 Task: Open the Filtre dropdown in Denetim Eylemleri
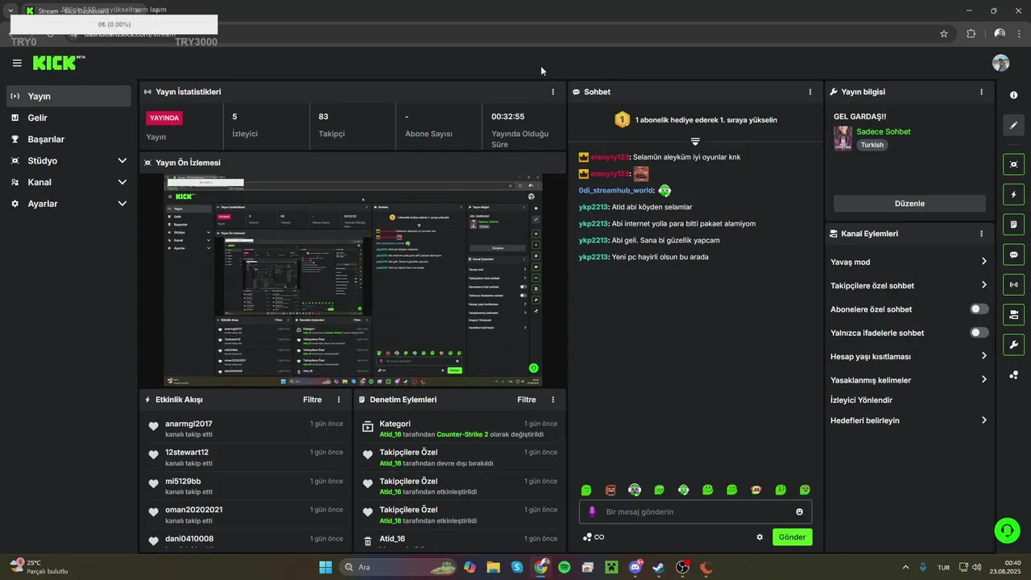click(527, 400)
